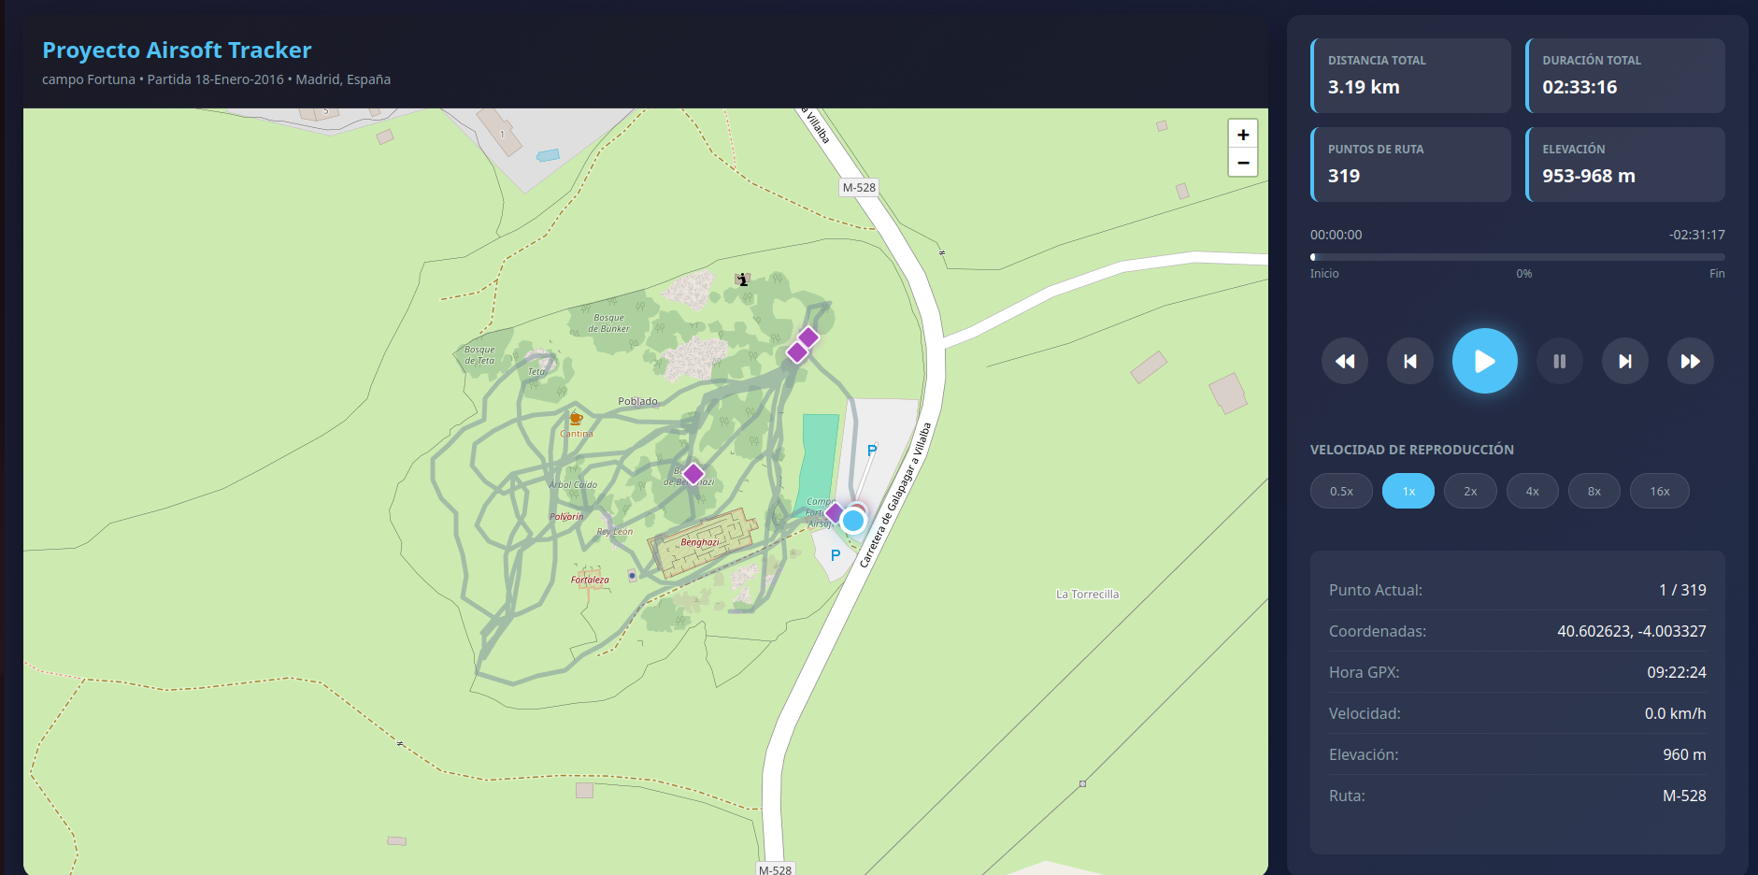
Task: Select the 1x speed option
Action: (1408, 491)
